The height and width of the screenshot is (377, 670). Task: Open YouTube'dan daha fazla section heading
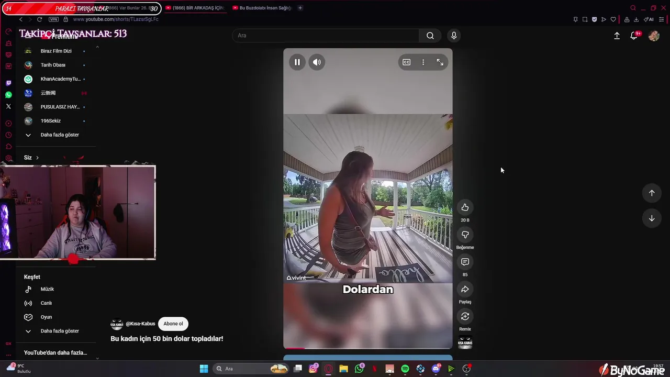[x=55, y=353]
